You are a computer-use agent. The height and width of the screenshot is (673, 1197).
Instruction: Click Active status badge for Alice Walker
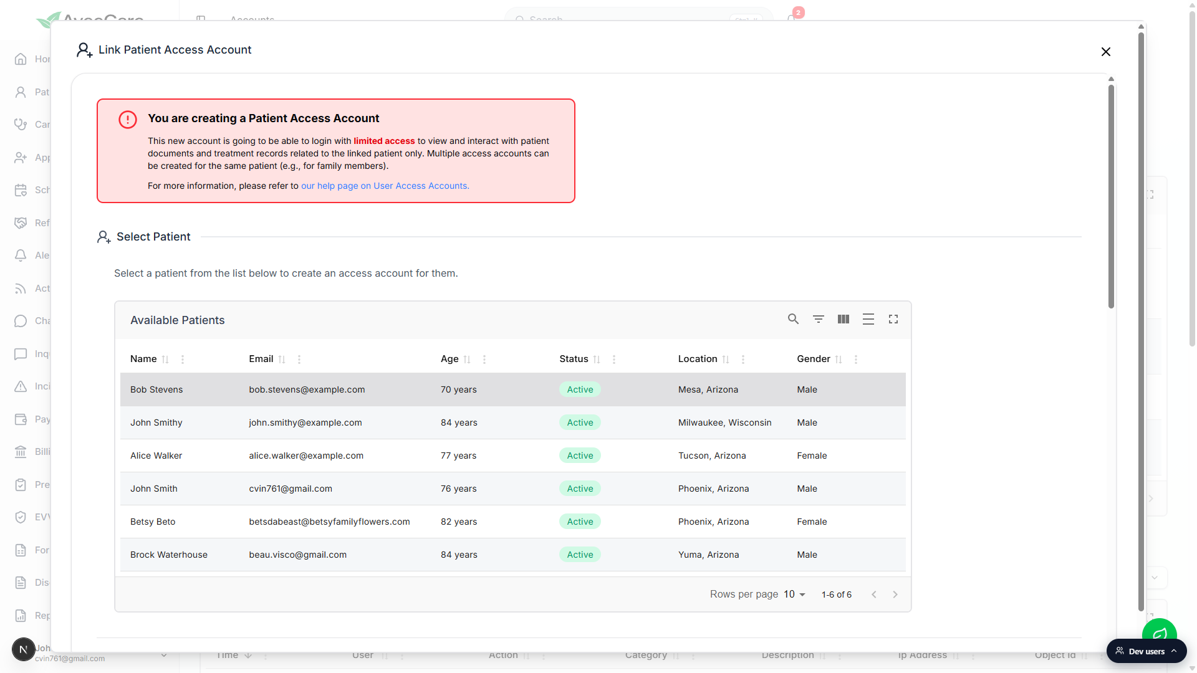[x=580, y=456]
